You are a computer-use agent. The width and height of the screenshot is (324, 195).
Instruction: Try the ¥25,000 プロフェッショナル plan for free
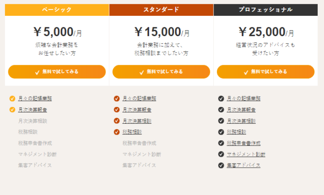click(x=265, y=72)
